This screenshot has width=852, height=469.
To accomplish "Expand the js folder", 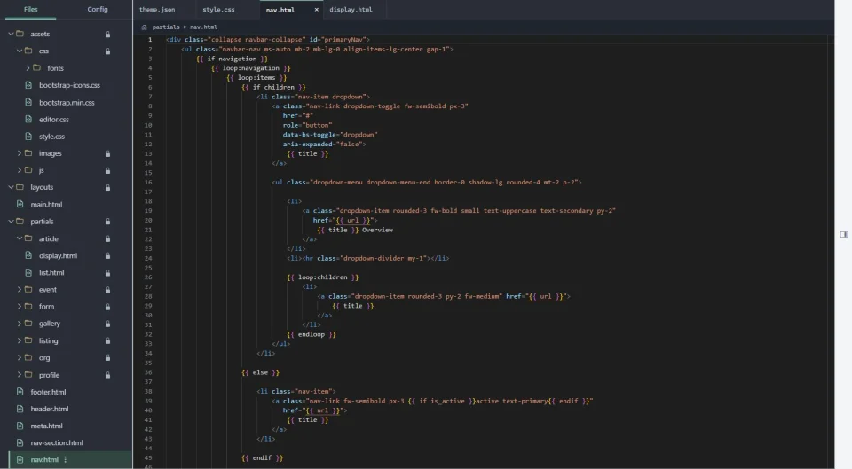I will [20, 170].
